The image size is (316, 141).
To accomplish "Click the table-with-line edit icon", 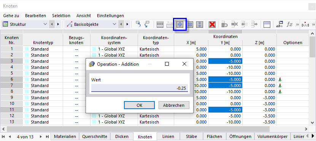I will 170,25.
